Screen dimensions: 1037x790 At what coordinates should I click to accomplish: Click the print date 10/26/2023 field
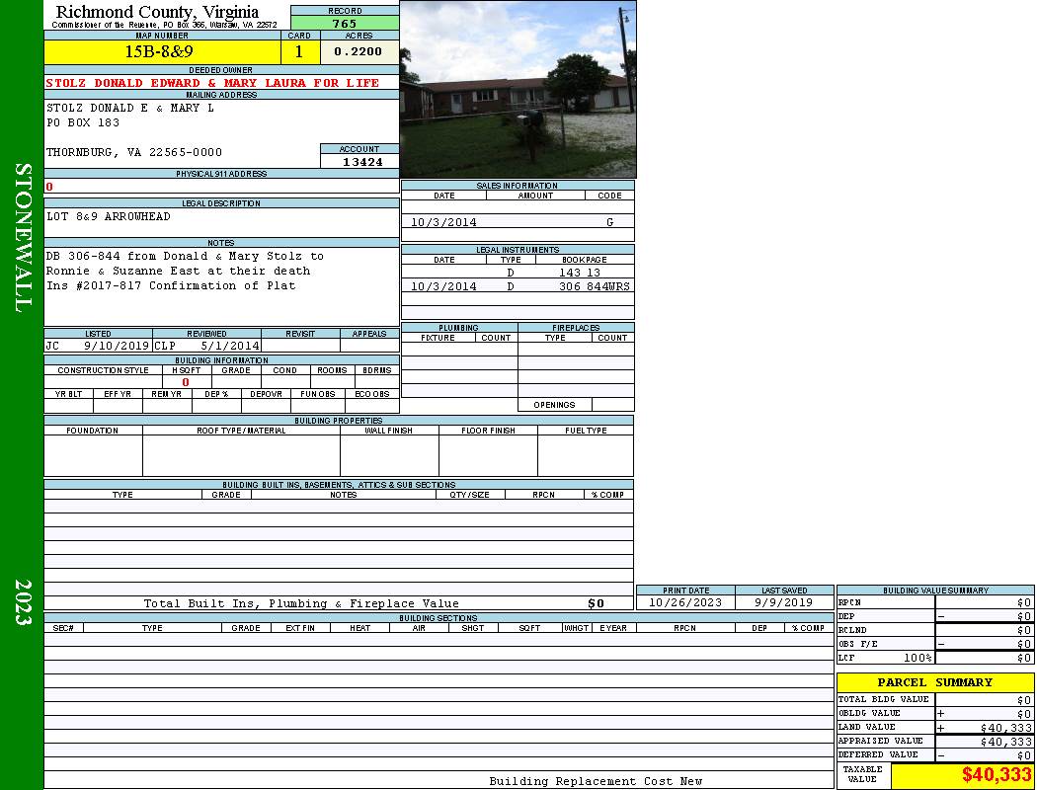(x=684, y=602)
